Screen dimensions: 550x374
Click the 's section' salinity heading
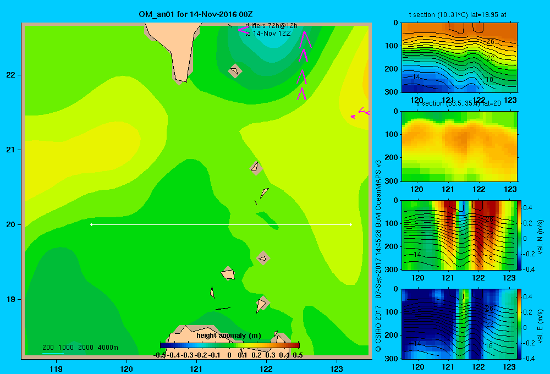click(x=459, y=103)
